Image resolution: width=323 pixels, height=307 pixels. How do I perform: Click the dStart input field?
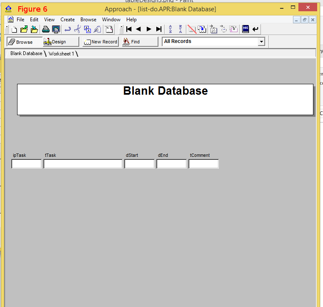tap(140, 164)
